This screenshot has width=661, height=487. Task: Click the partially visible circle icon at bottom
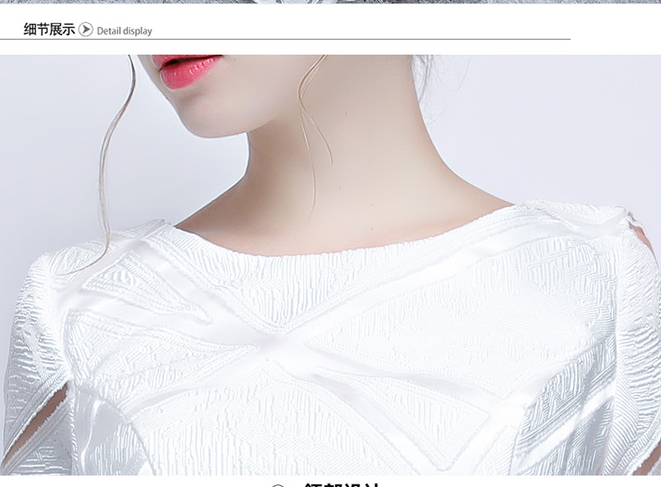tap(279, 484)
